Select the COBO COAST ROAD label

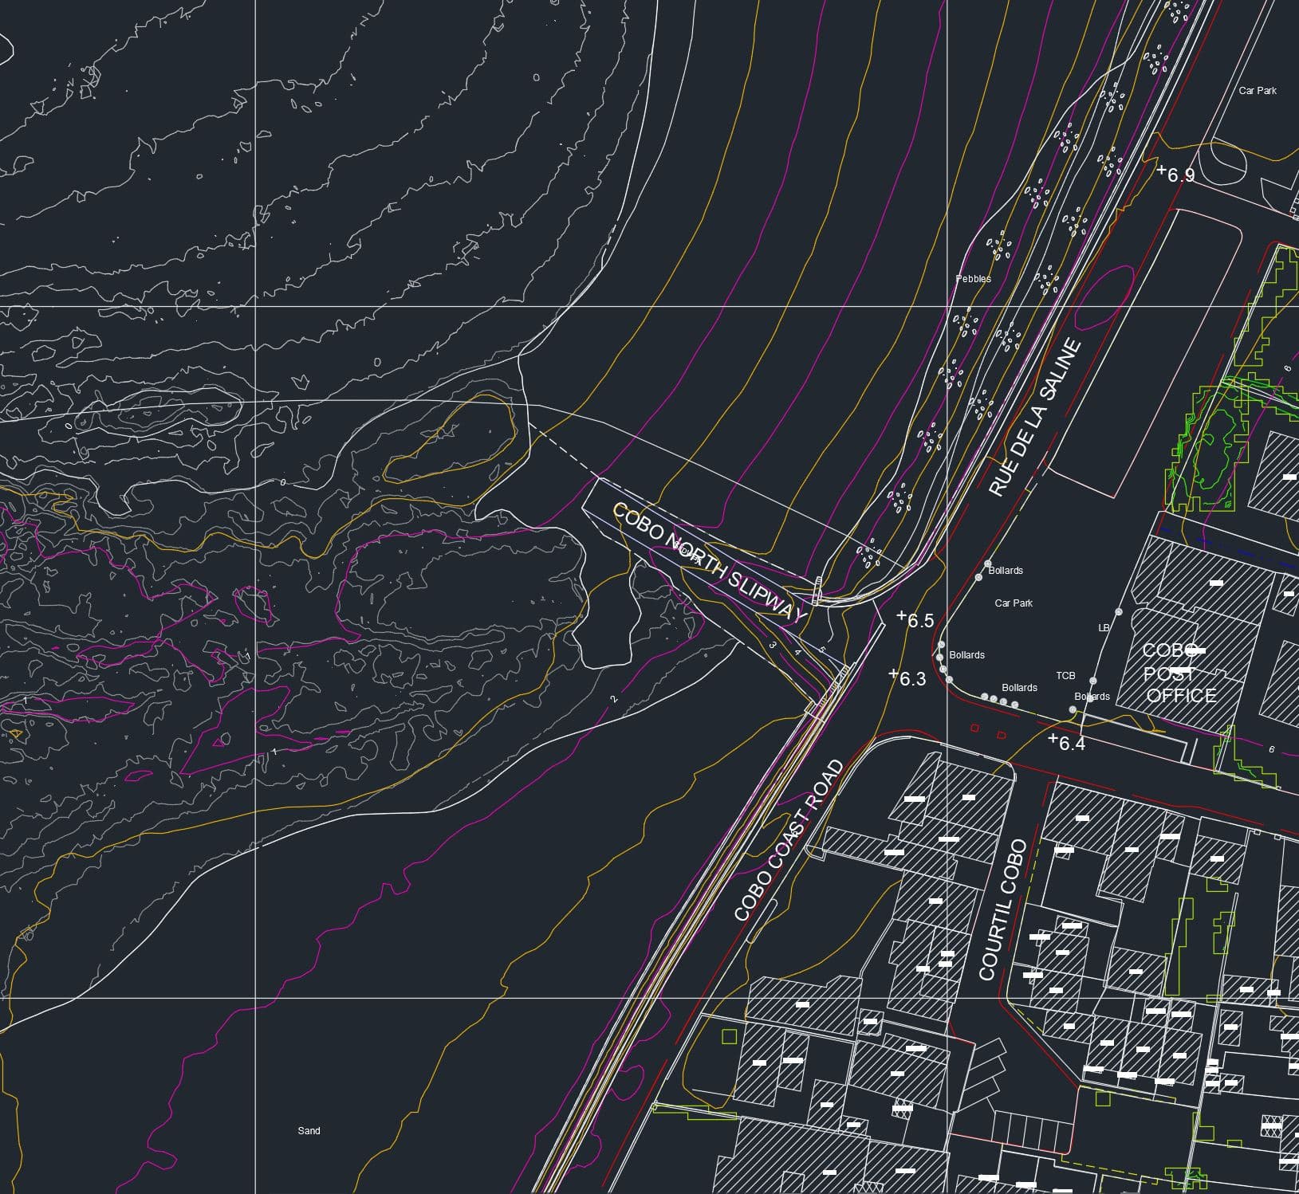click(x=789, y=840)
